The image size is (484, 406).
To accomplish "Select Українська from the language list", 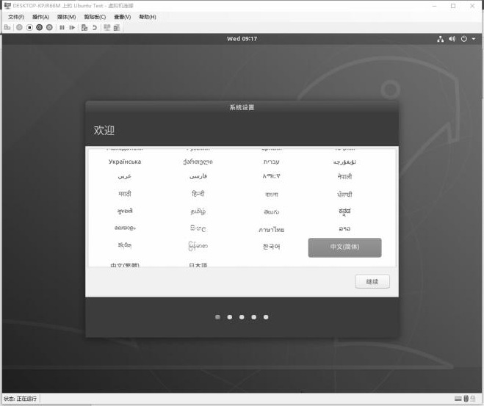I will tap(124, 162).
